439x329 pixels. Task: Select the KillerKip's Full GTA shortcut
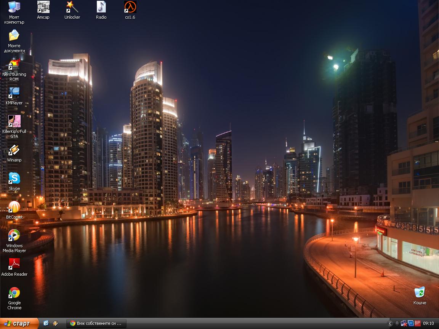click(14, 121)
